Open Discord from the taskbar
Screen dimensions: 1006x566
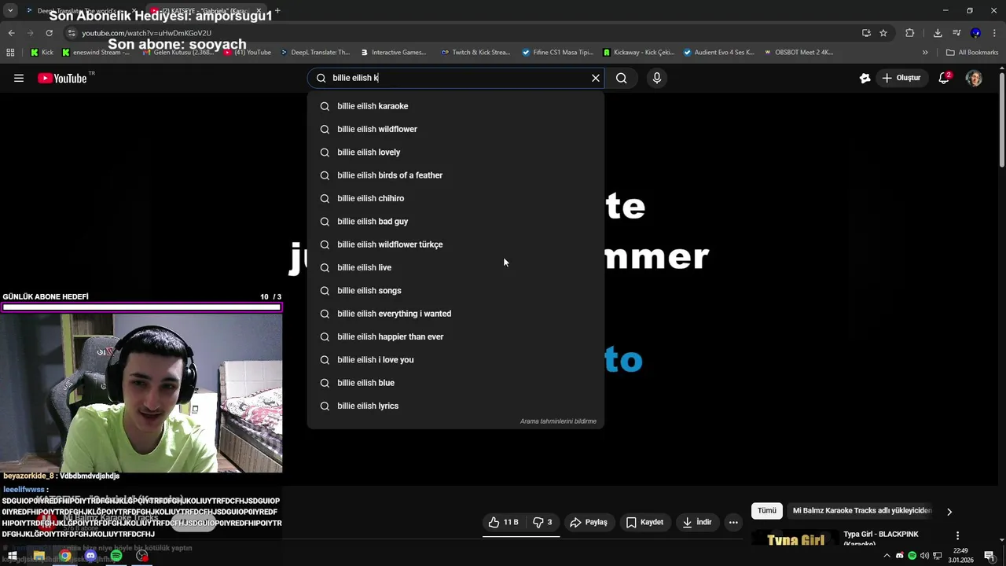coord(90,556)
